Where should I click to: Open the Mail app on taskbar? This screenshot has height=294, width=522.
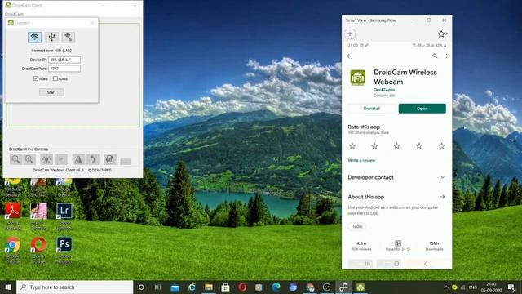click(x=175, y=287)
